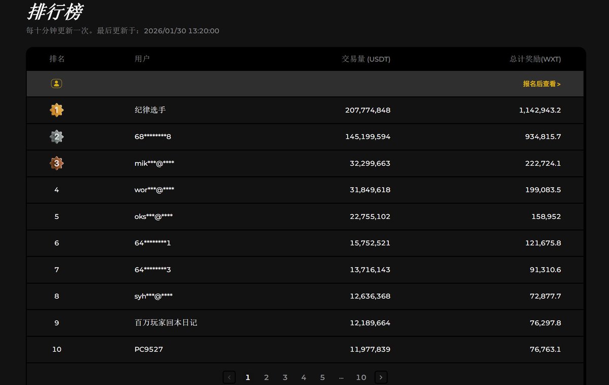Viewport: 609px width, 385px height.
Task: Click the 用户 column header
Action: [142, 59]
